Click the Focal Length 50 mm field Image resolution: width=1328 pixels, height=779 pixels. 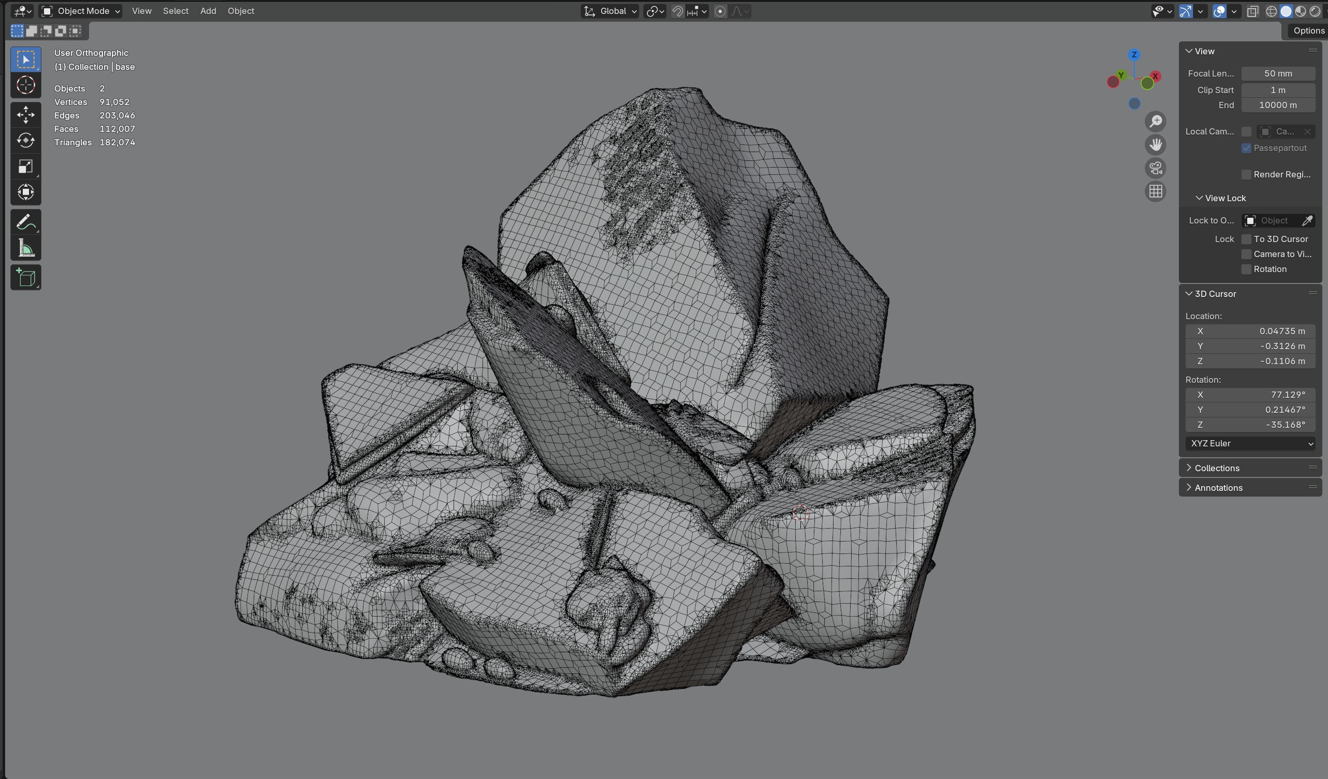(1277, 73)
